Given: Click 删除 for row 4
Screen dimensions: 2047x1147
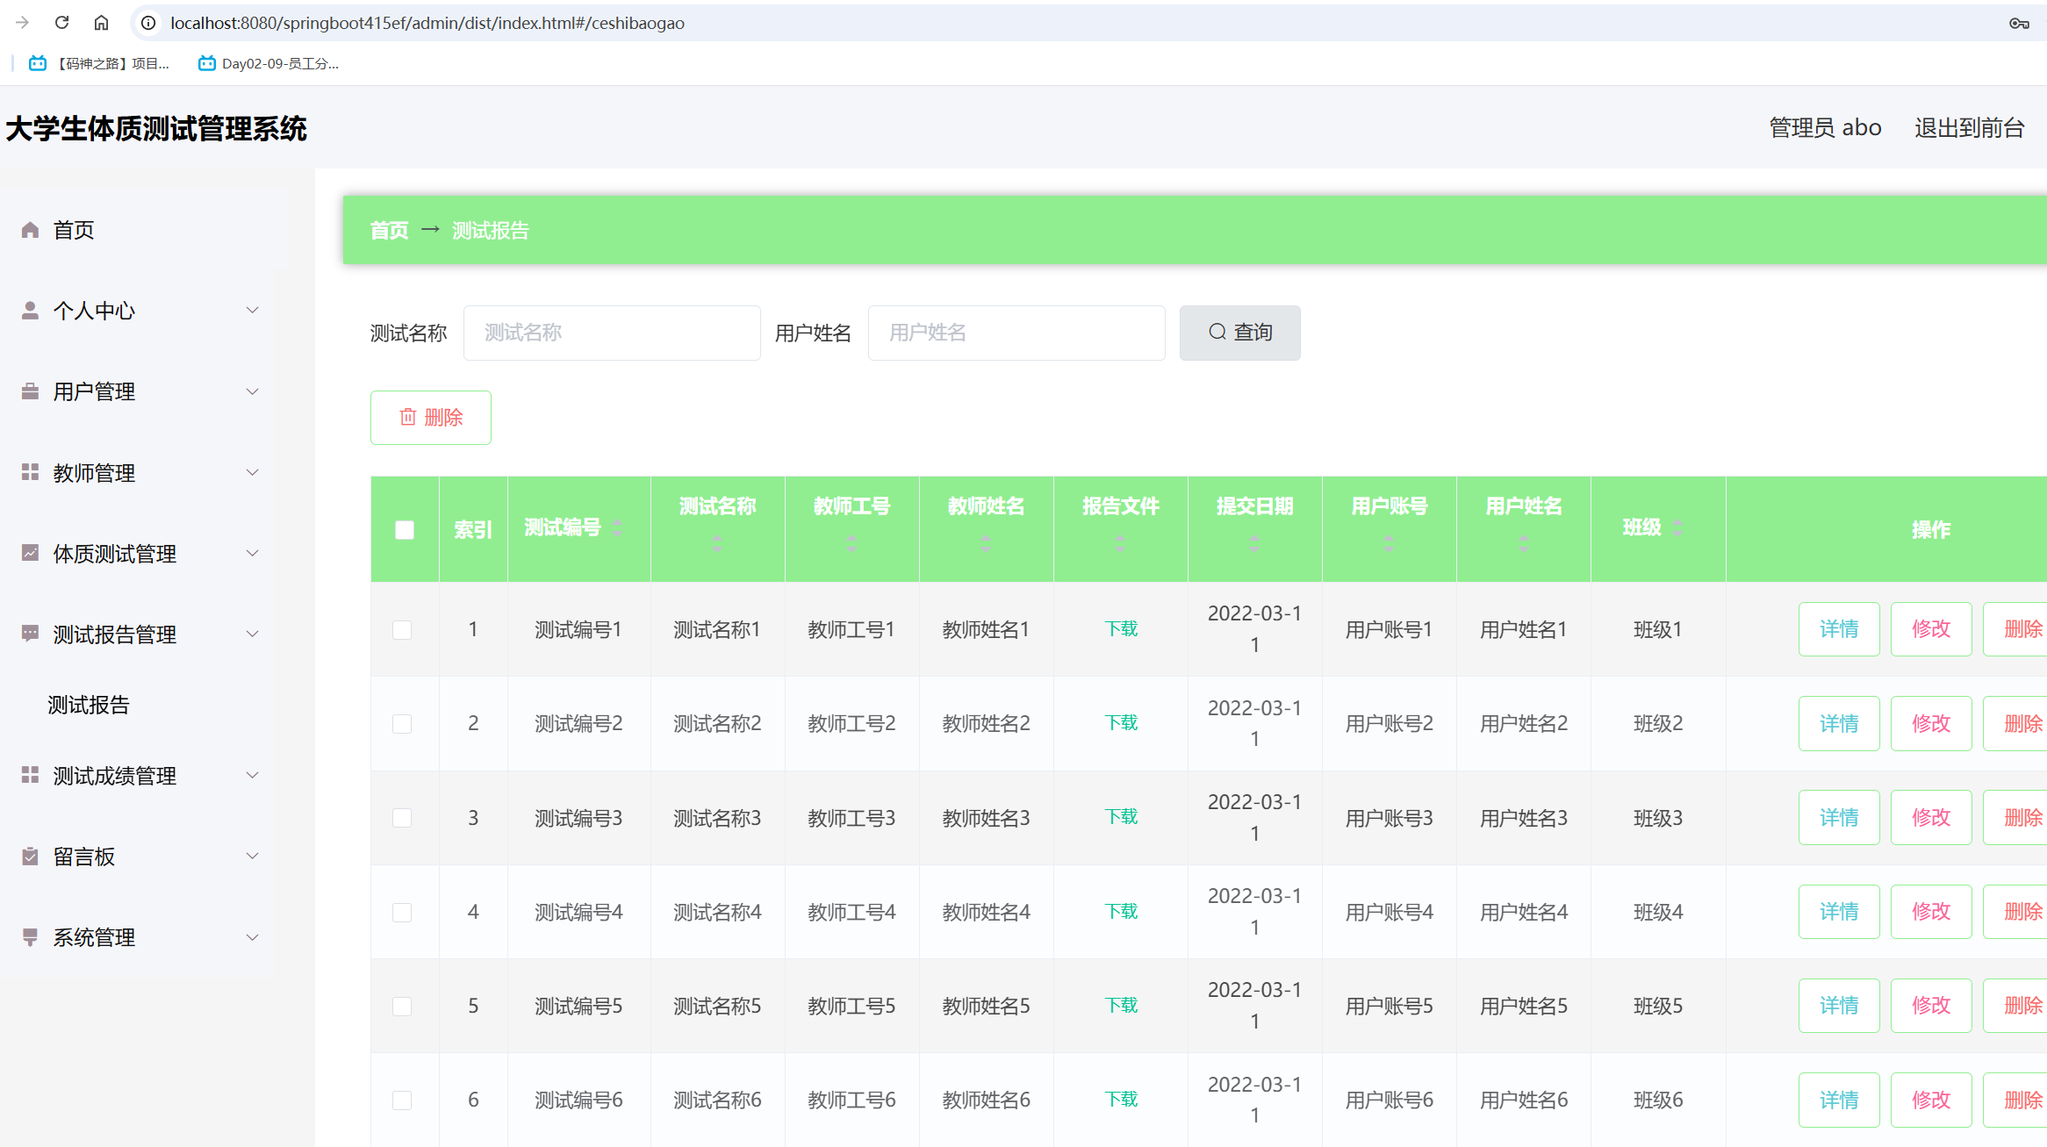Looking at the screenshot, I should (2015, 912).
